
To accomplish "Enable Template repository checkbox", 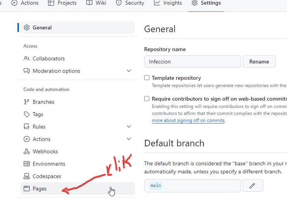I will tap(147, 78).
